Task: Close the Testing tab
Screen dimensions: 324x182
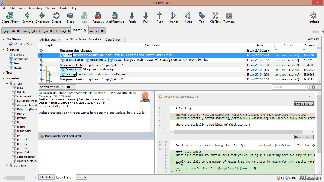Action: pyautogui.click(x=69, y=31)
